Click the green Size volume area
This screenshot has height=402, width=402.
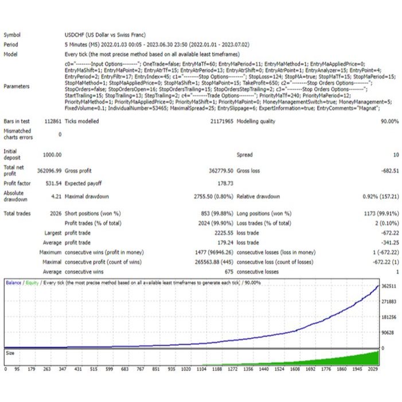tap(356, 358)
